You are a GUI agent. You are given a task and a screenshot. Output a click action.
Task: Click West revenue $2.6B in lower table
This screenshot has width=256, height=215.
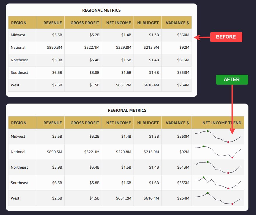point(57,198)
